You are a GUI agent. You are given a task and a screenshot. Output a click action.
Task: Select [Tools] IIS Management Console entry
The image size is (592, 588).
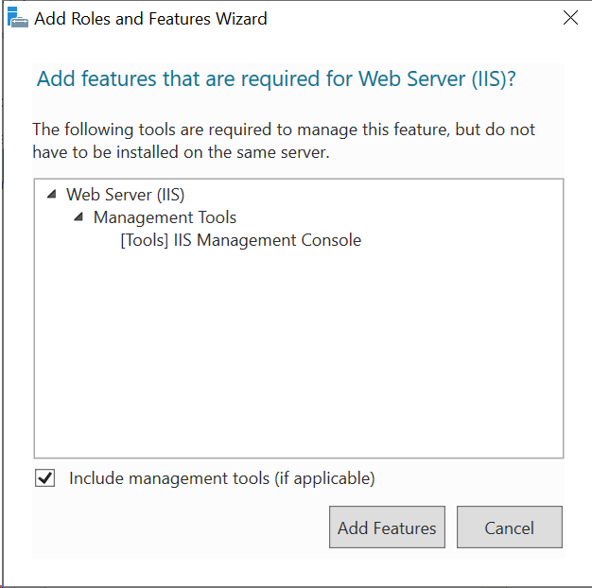(241, 240)
